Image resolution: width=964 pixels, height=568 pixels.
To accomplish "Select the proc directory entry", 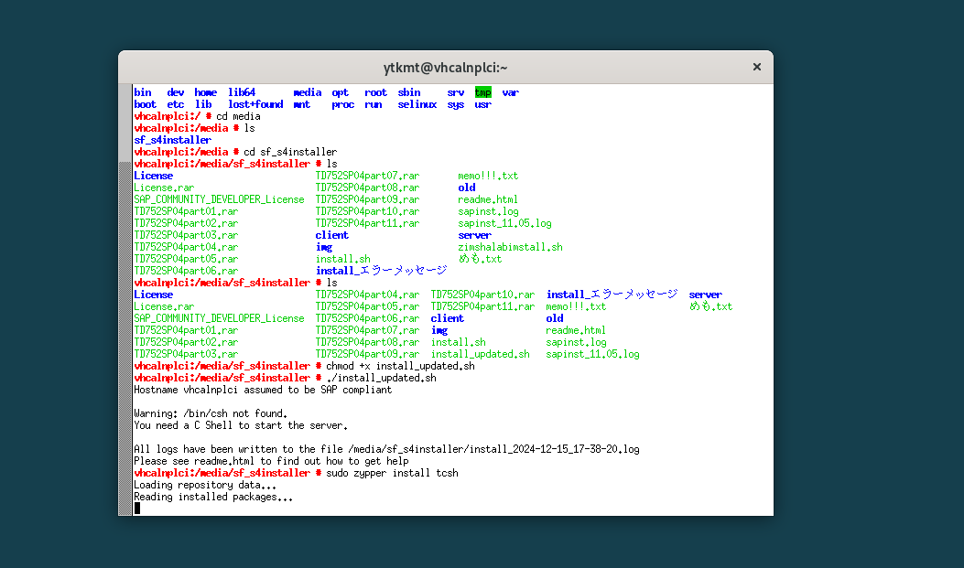I will tap(343, 104).
